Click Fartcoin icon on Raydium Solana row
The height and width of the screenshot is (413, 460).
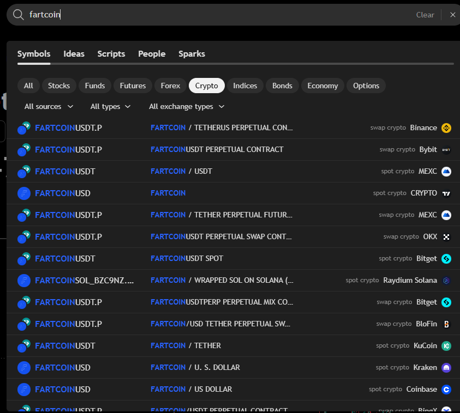coord(24,280)
